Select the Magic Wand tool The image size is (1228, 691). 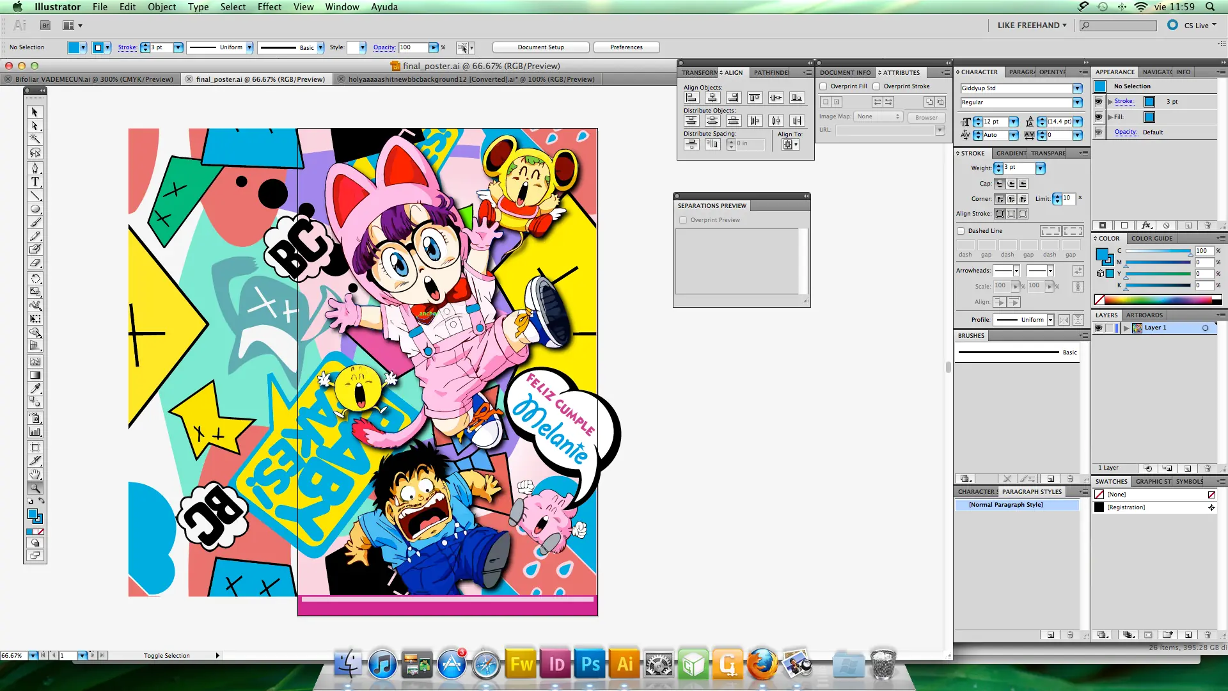click(35, 139)
